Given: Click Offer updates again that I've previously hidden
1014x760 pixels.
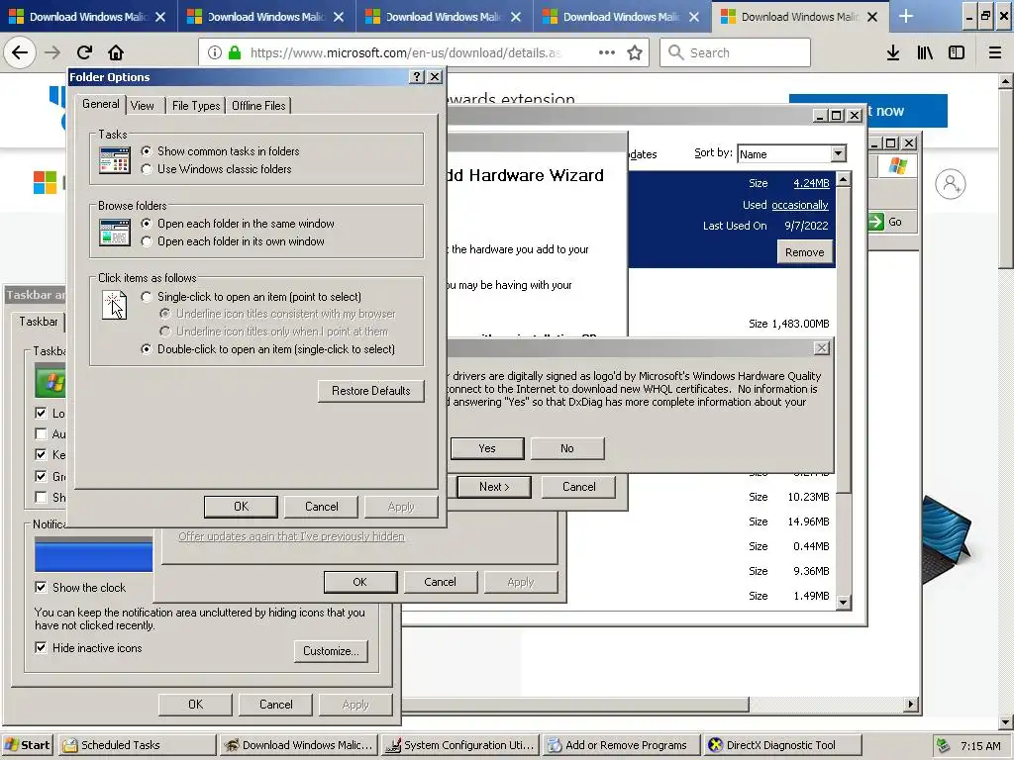Looking at the screenshot, I should pos(292,536).
